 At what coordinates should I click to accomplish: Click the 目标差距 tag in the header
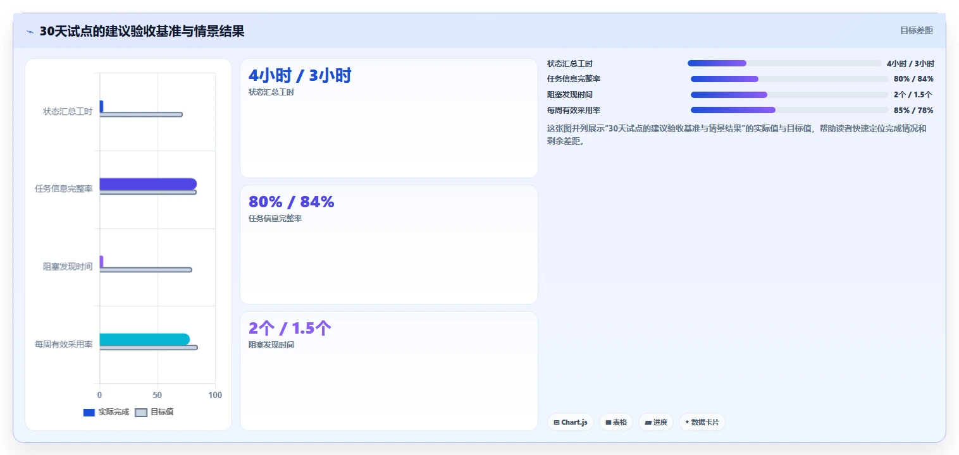coord(916,30)
